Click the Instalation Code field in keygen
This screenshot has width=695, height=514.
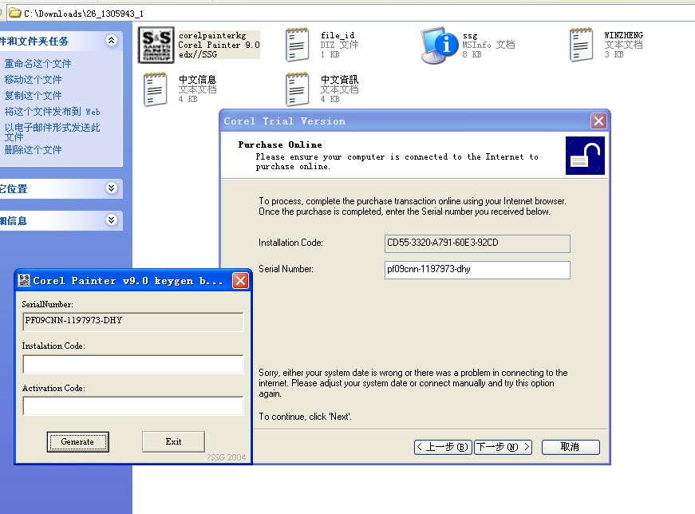133,364
